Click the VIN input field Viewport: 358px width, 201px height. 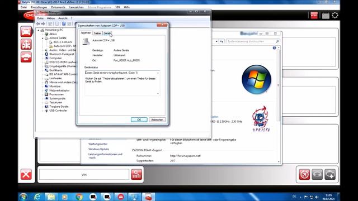pyautogui.click(x=84, y=175)
